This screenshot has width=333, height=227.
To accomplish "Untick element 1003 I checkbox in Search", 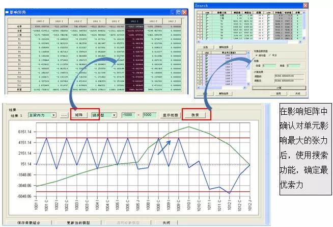I will (206, 67).
